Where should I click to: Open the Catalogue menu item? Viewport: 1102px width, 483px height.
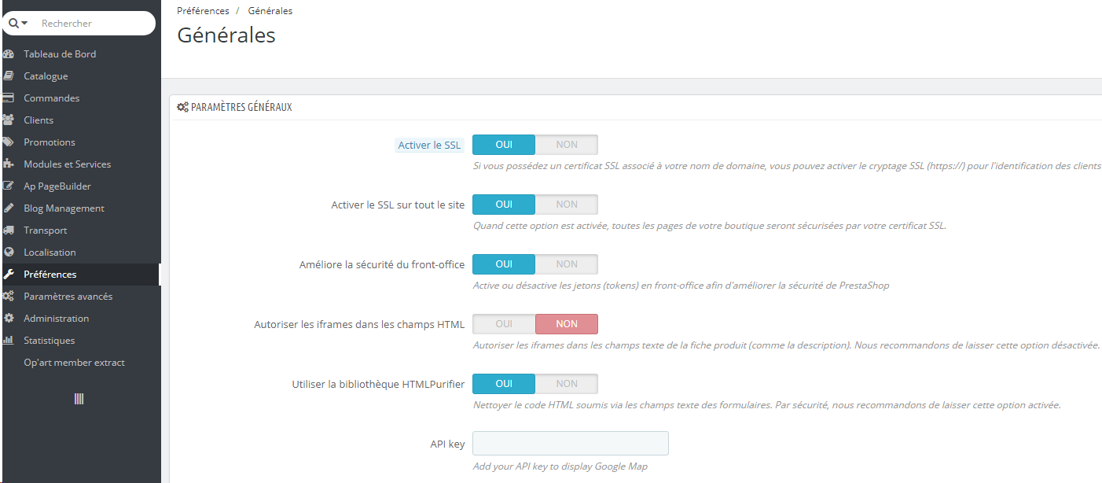[46, 76]
